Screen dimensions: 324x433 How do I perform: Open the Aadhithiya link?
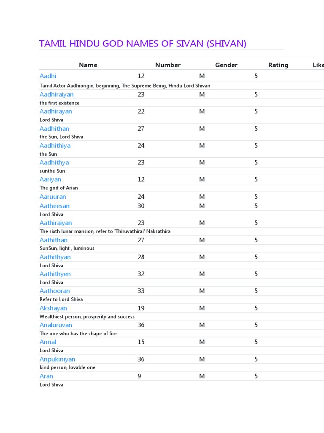pyautogui.click(x=55, y=145)
